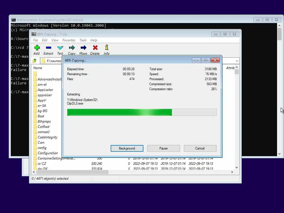Sort by the Name column header
Image resolution: width=284 pixels, height=213 pixels.
click(x=38, y=68)
